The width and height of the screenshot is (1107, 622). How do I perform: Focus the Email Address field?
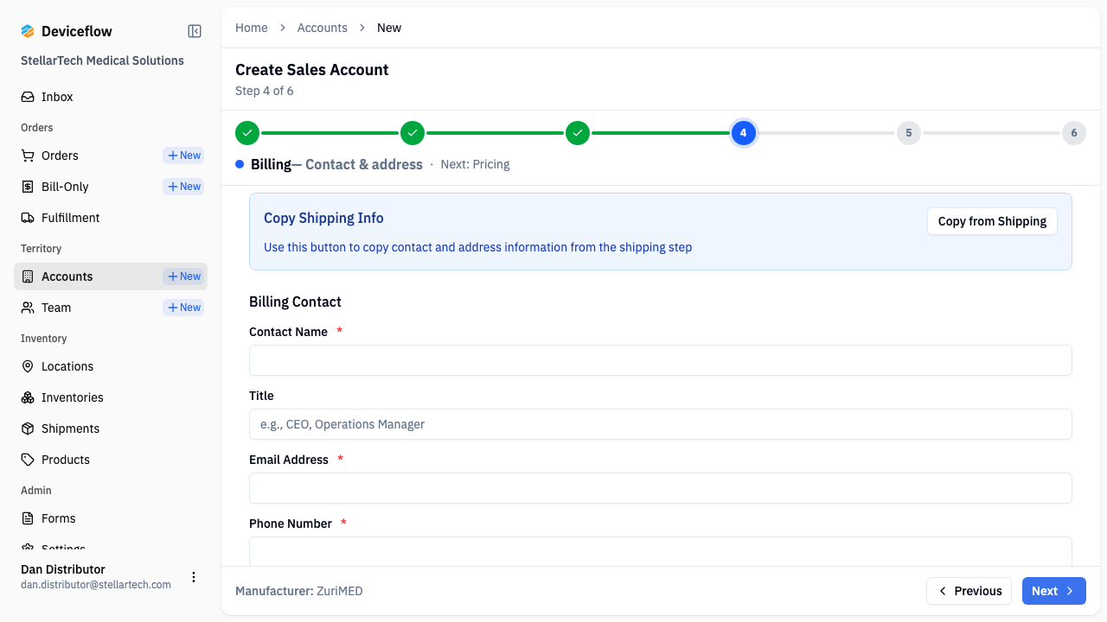(x=661, y=488)
